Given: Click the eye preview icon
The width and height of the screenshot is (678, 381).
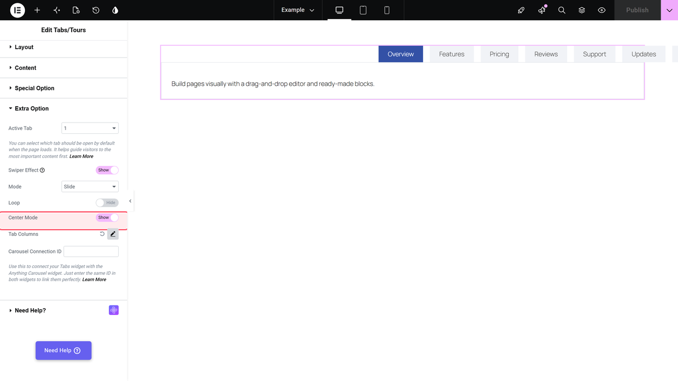Looking at the screenshot, I should pos(602,10).
